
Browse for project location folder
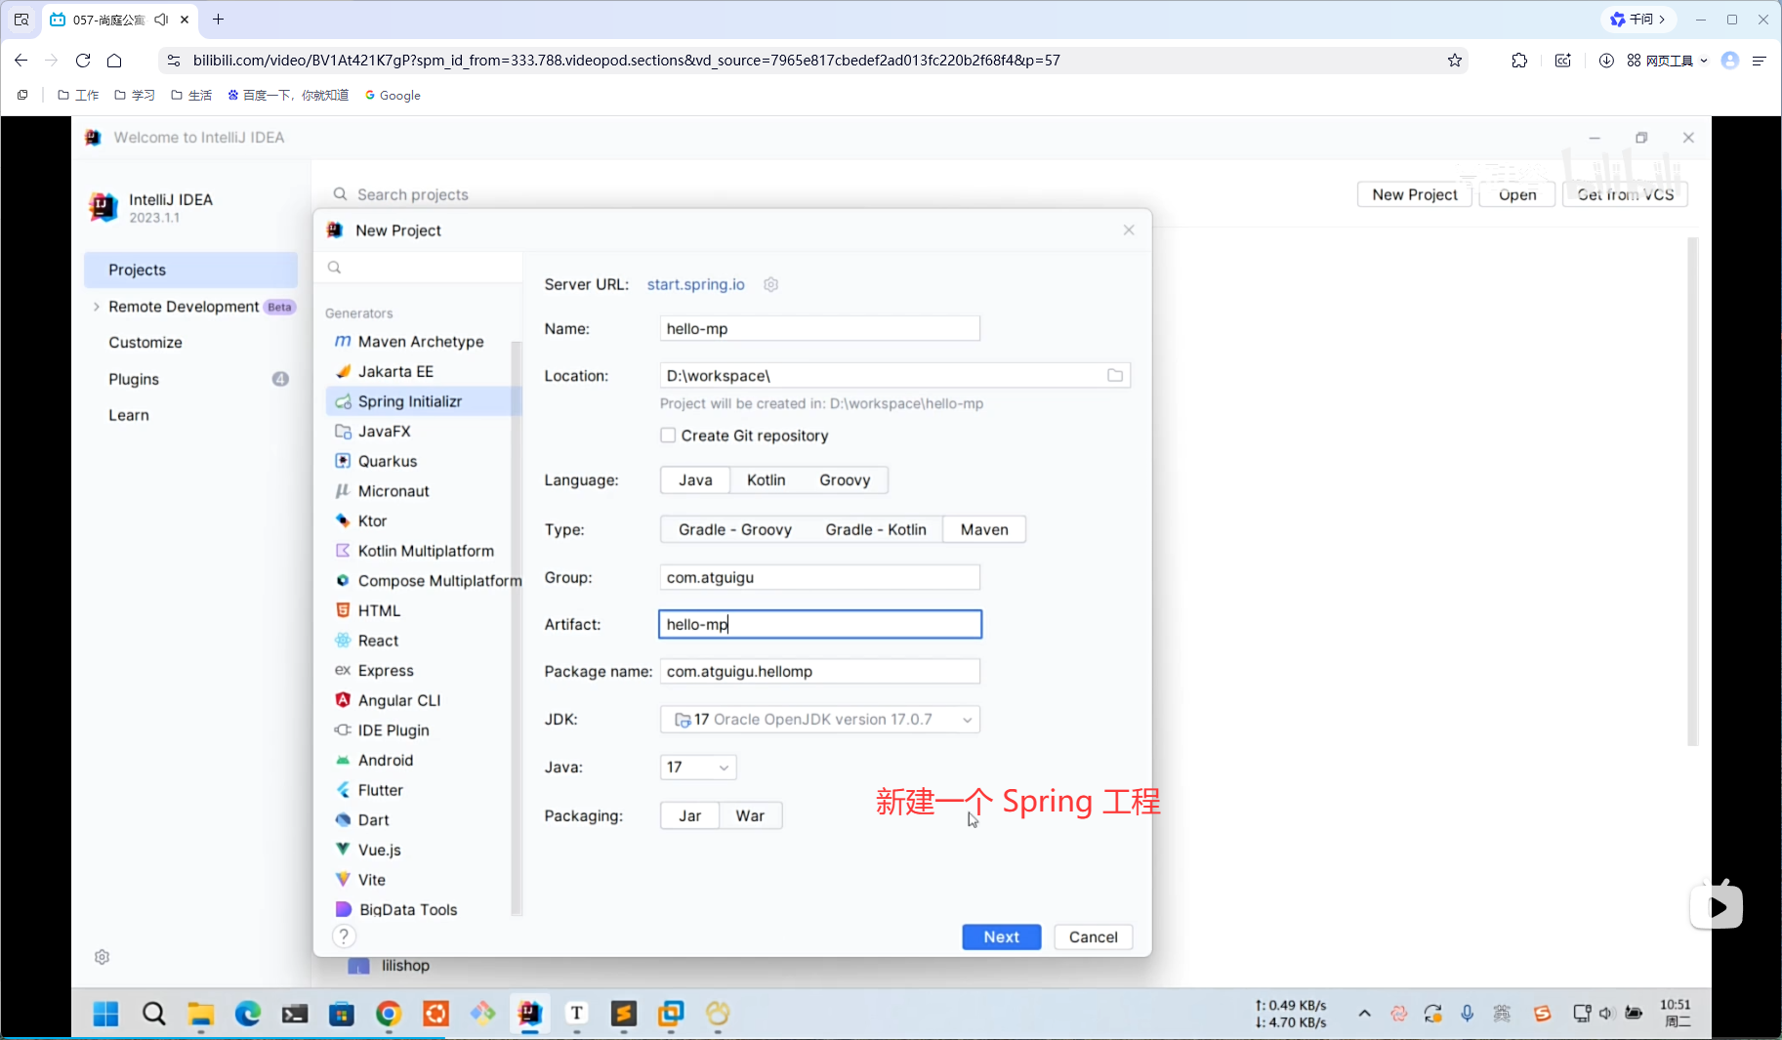pyautogui.click(x=1115, y=376)
